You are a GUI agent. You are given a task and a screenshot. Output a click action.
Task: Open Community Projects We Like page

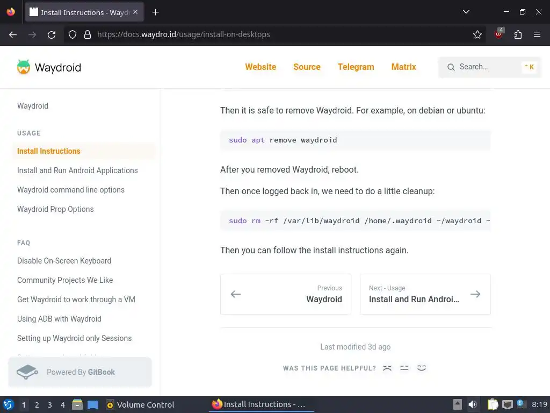(65, 280)
